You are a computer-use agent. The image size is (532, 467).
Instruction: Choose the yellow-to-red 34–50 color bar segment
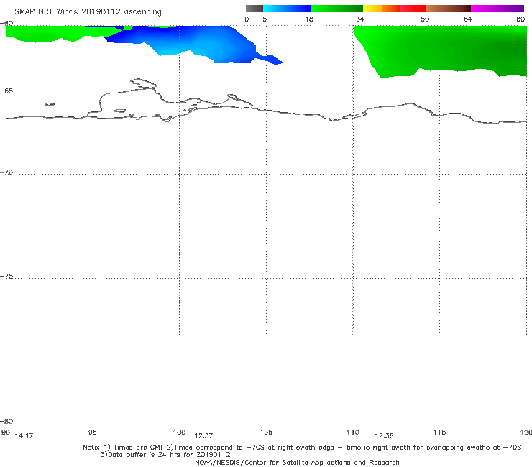click(394, 9)
